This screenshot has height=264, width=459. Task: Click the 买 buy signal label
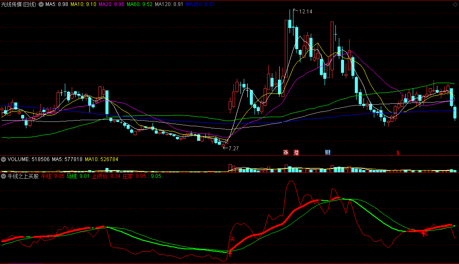[x=232, y=239]
